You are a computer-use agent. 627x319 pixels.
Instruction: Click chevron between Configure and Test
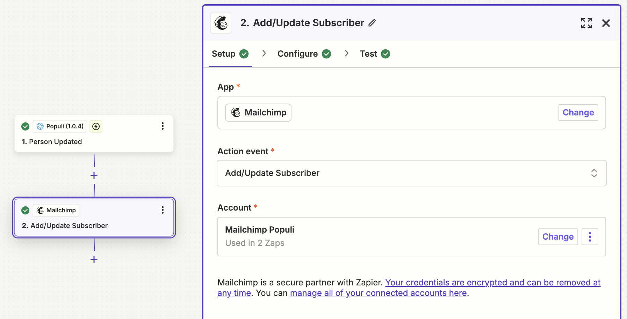[346, 53]
